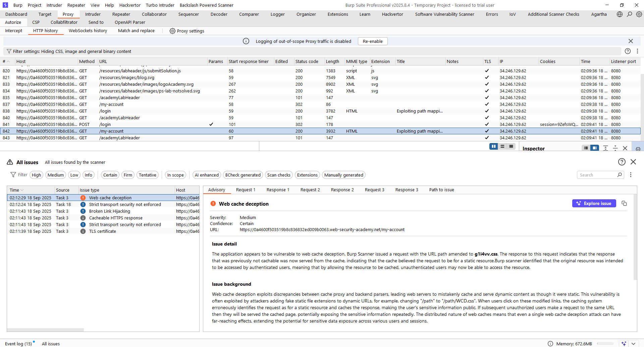This screenshot has width=644, height=347.
Task: Click the AI sparkle icon in status bar
Action: (x=624, y=344)
